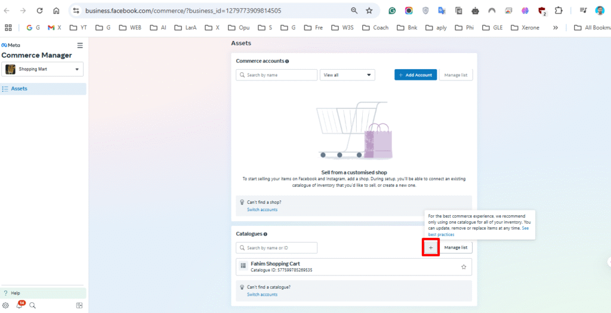Open settings gear in the sidebar footer
The image size is (611, 313).
[5, 306]
